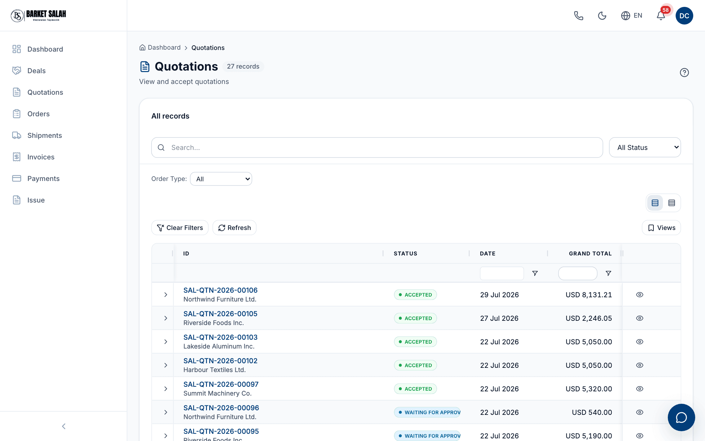Click the Refresh button
This screenshot has width=705, height=441.
tap(234, 228)
